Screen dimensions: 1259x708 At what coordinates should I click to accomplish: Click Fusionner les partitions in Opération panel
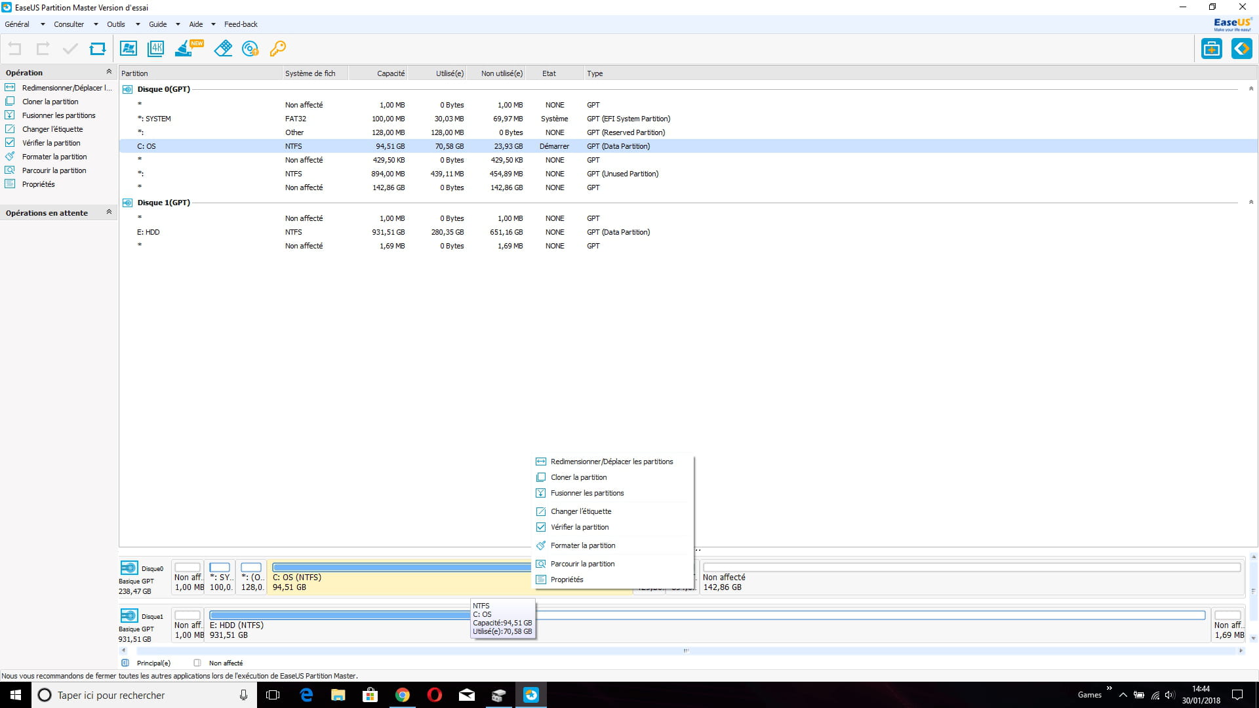coord(58,115)
